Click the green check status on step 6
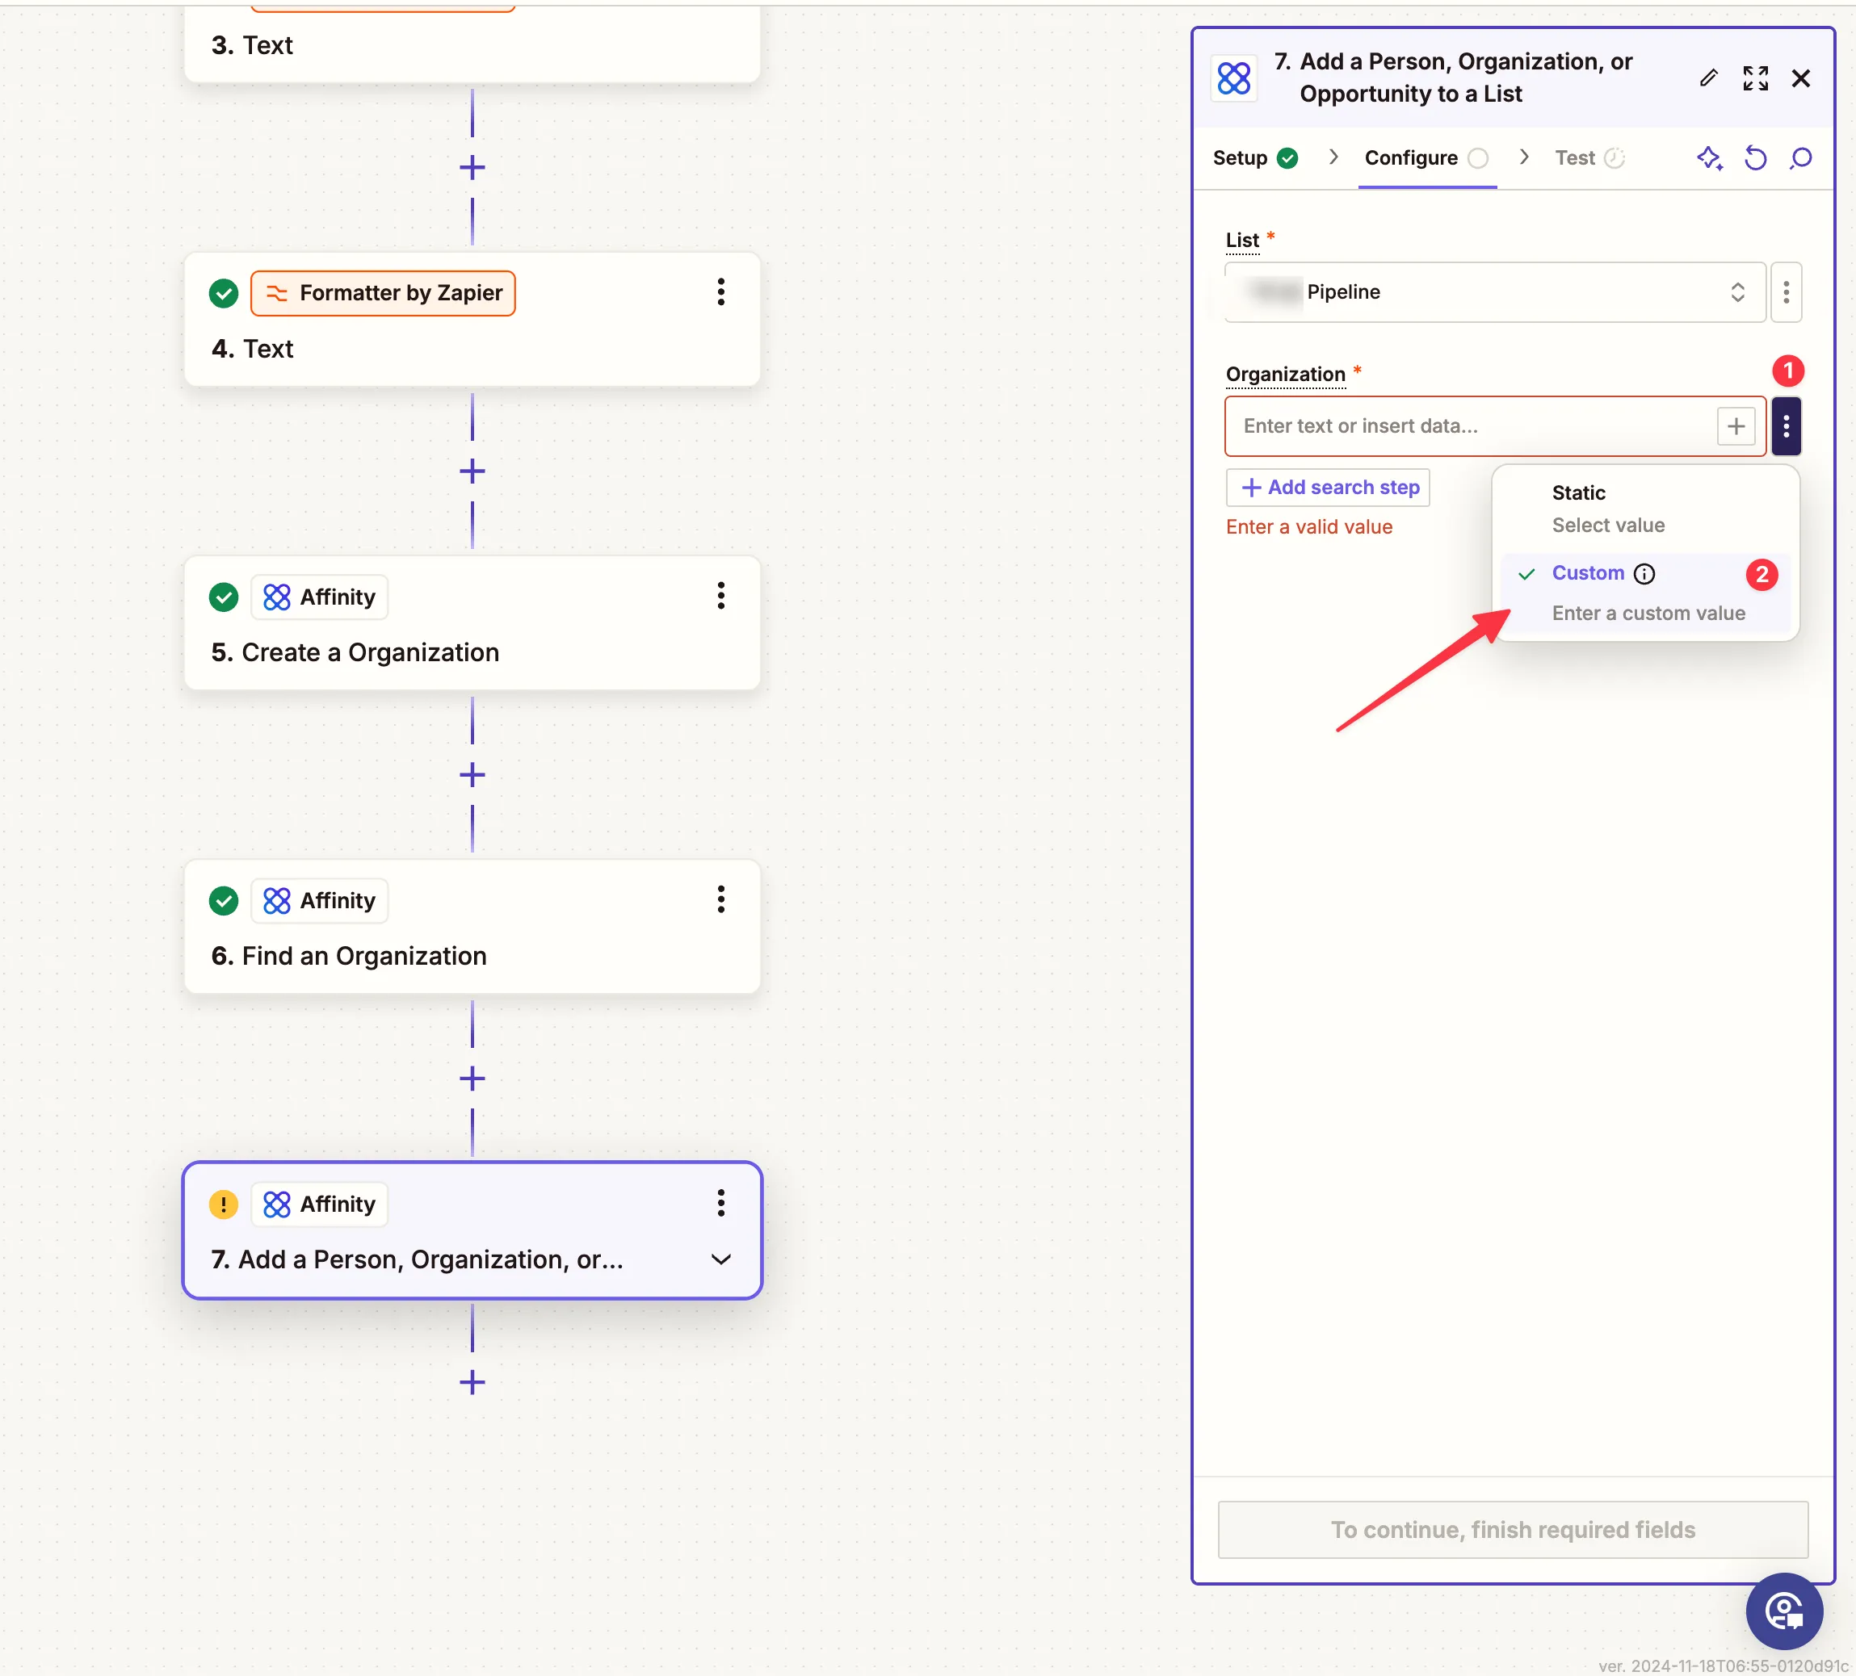 pyautogui.click(x=224, y=900)
